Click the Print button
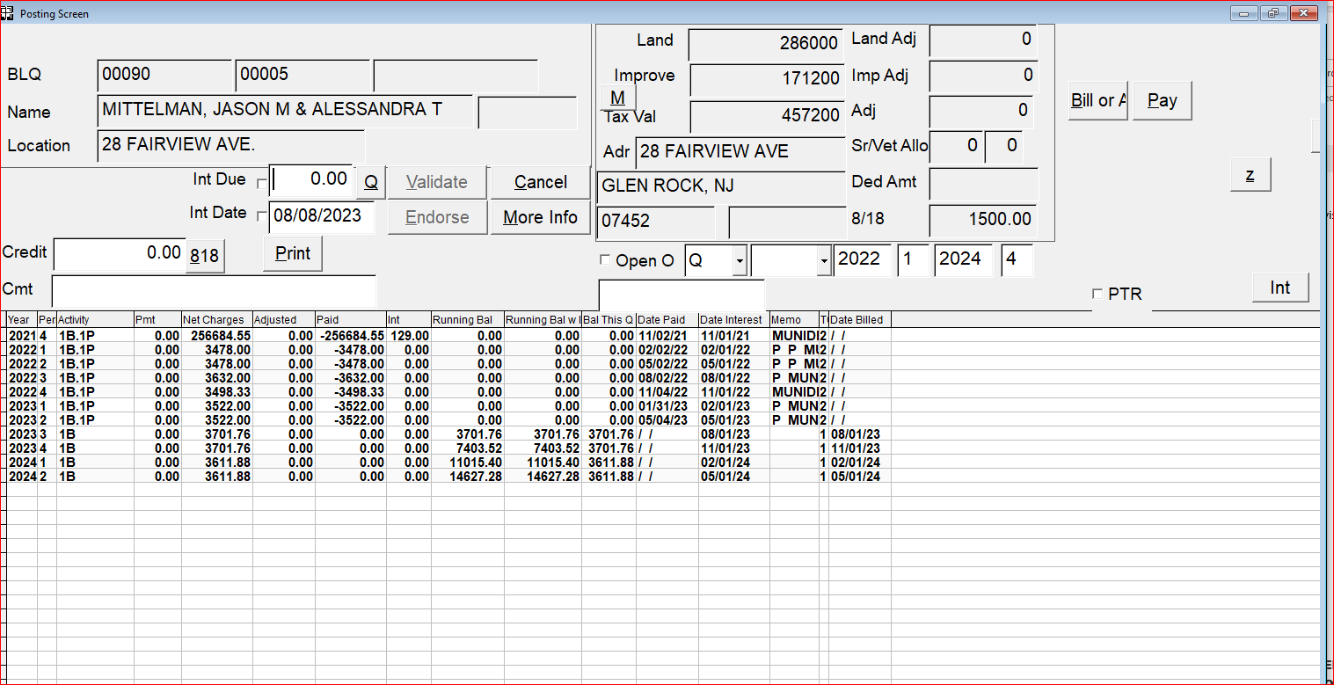 293,253
